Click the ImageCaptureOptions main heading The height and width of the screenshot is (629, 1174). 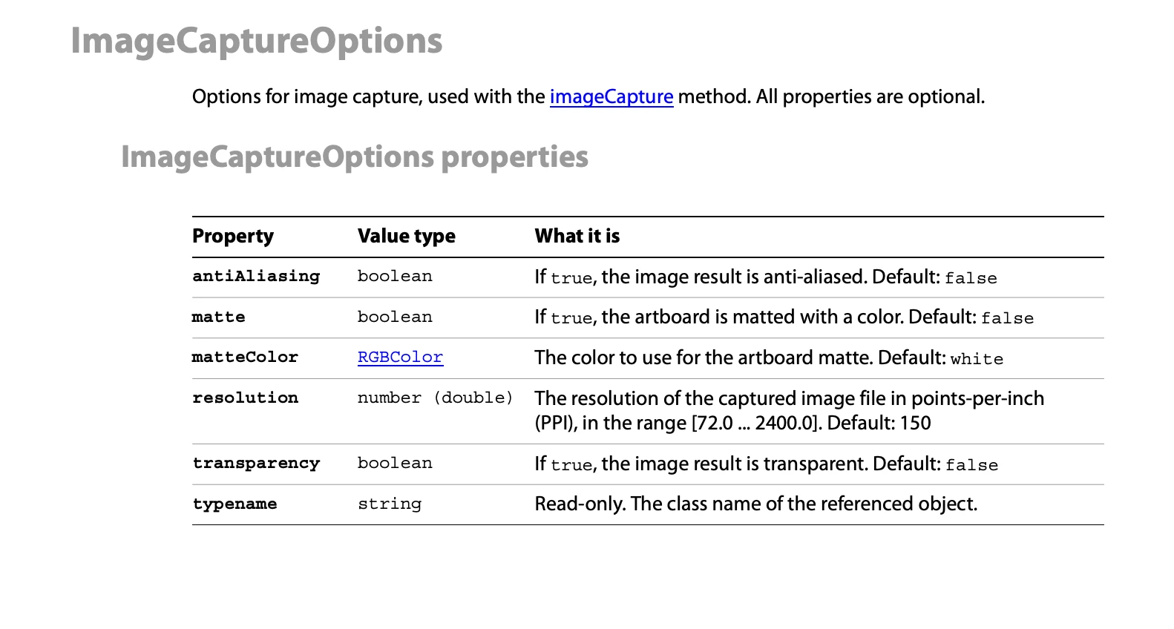click(257, 41)
